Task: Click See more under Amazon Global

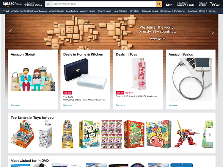Action: 15,105
